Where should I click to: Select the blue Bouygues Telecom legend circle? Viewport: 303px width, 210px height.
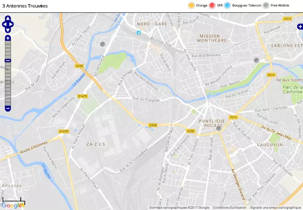pyautogui.click(x=227, y=5)
